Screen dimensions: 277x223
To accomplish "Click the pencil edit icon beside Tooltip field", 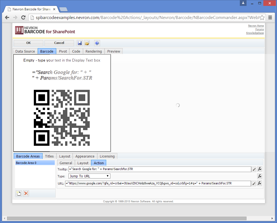I will pyautogui.click(x=254, y=169).
